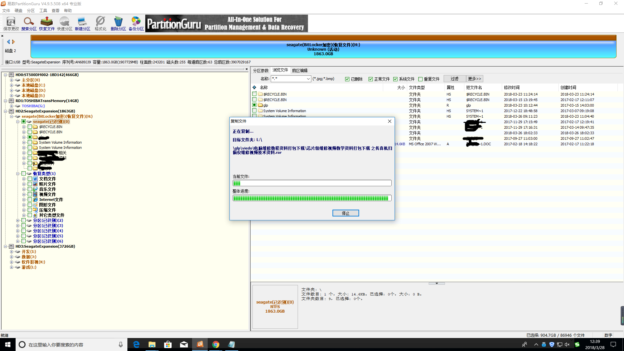Open the 搜索分区 search partition tool

(x=29, y=24)
